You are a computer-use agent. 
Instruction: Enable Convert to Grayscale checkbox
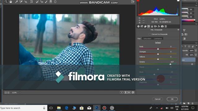[150, 34]
